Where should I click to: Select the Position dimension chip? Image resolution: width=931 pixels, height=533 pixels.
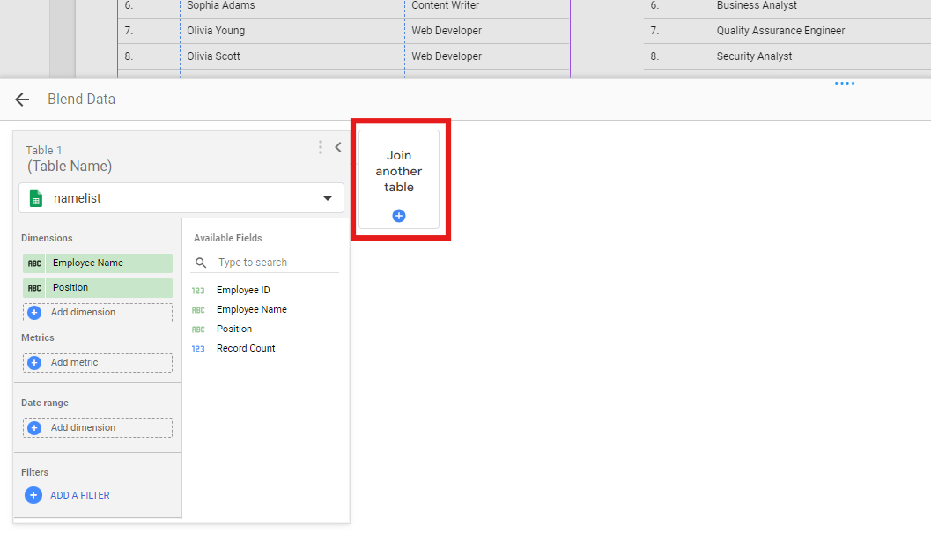coord(107,287)
